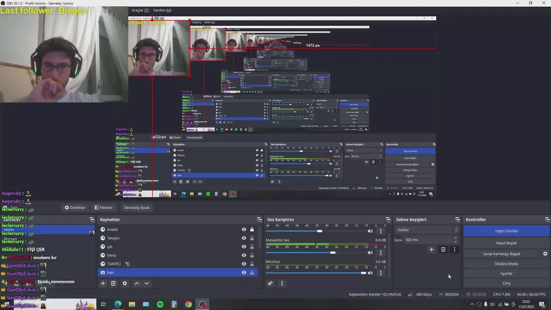This screenshot has height=310, width=551.
Task: Move the selected source down
Action: (x=147, y=283)
